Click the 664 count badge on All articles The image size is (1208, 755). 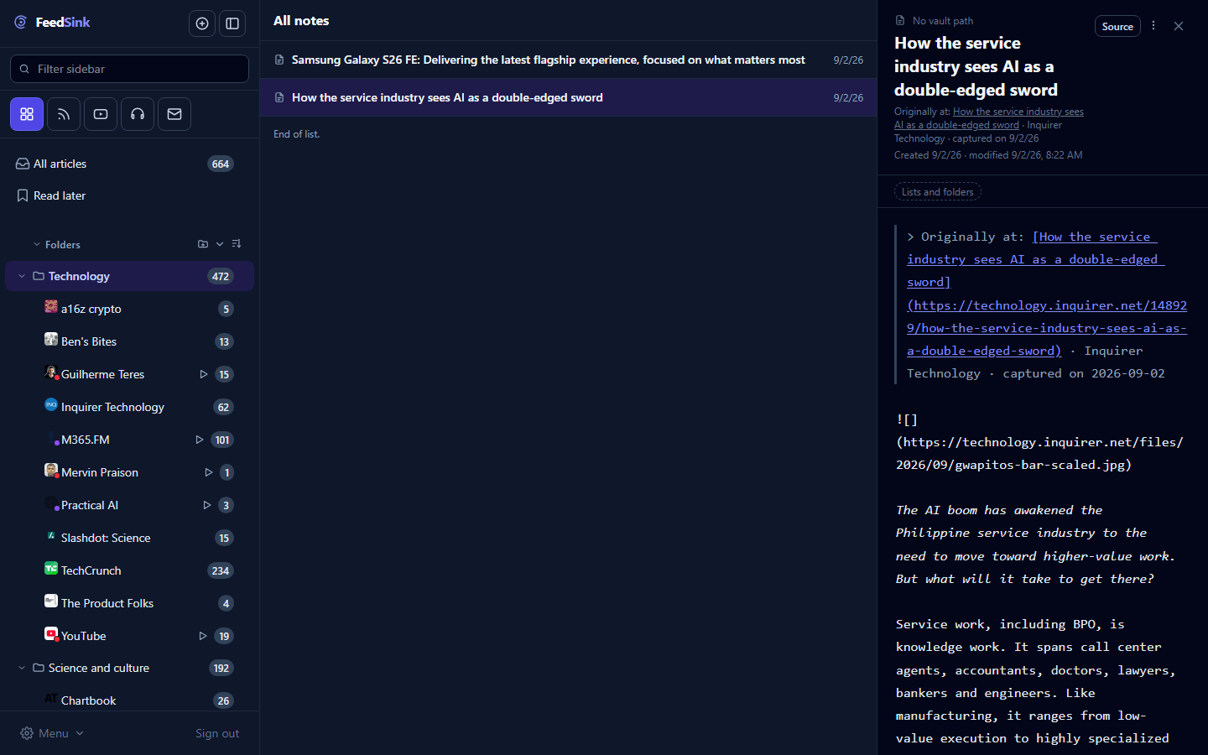221,164
